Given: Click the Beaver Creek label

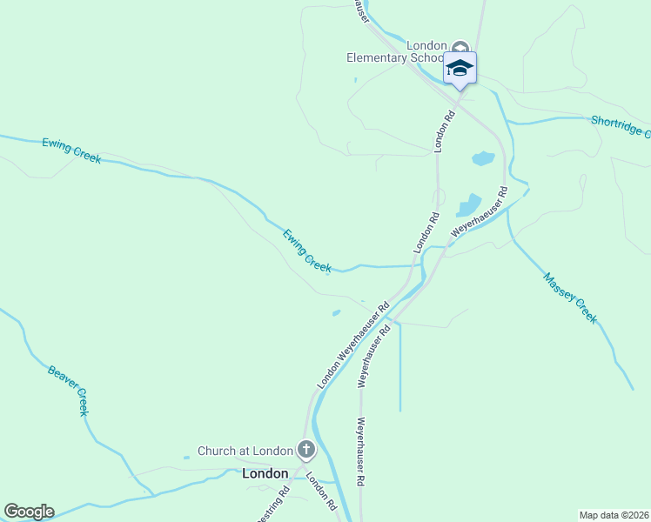Looking at the screenshot, I should tap(69, 391).
